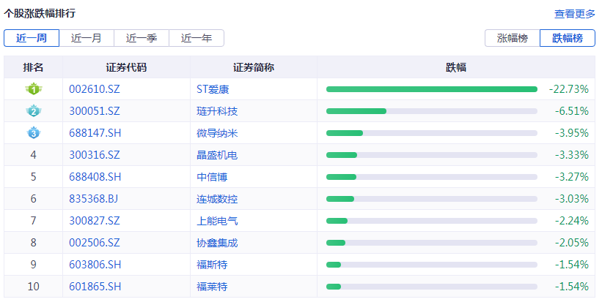
Task: Open stock code 835368.BJ
Action: (94, 199)
